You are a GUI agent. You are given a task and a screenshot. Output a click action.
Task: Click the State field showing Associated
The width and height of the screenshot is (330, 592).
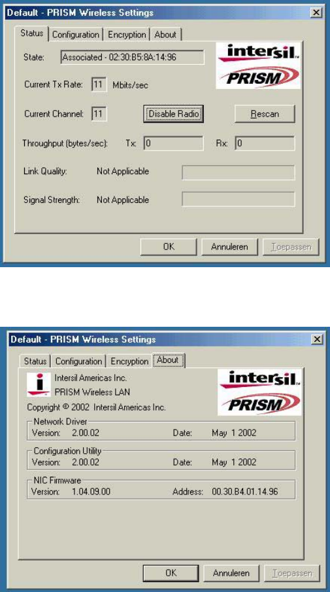(133, 58)
